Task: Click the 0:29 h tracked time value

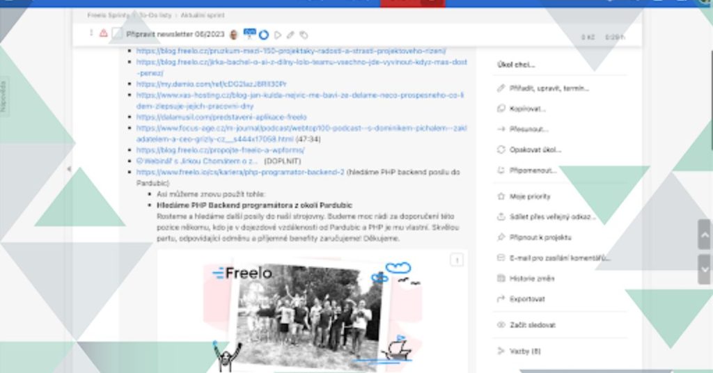Action: point(615,37)
